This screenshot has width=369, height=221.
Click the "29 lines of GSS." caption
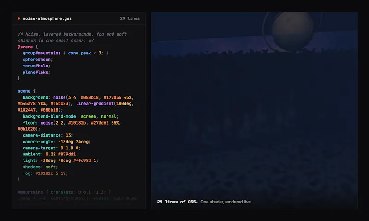tap(178, 202)
